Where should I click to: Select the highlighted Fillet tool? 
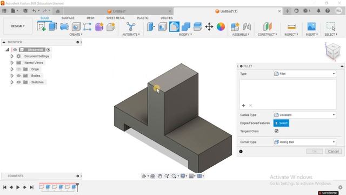click(x=174, y=27)
